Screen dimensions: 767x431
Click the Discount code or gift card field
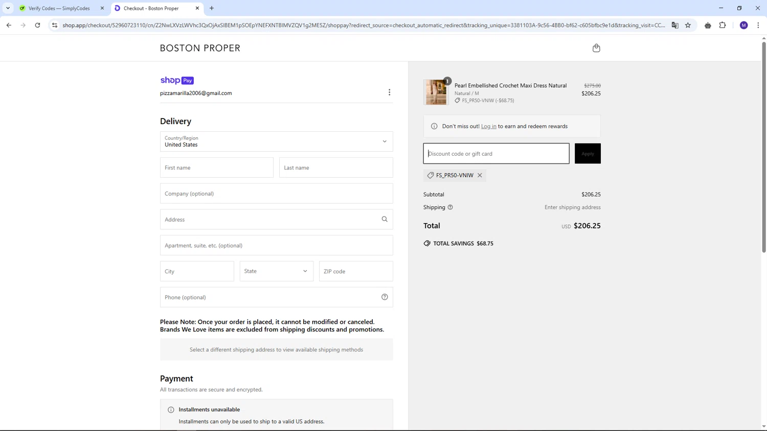point(496,154)
